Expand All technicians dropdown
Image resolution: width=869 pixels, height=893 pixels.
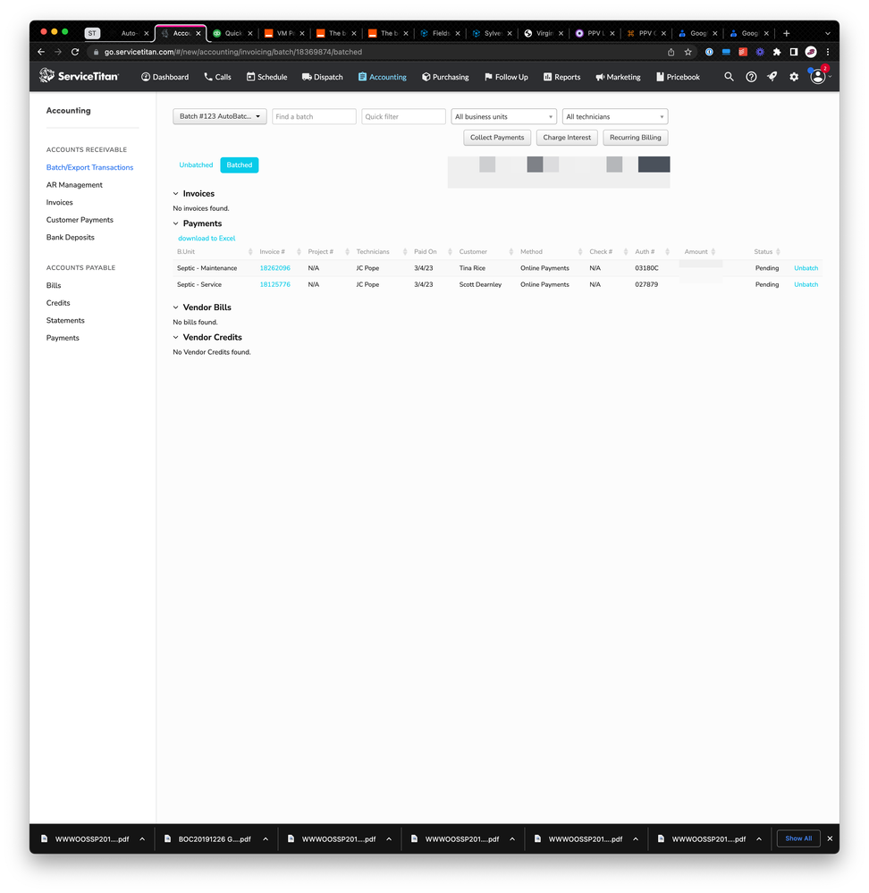615,117
